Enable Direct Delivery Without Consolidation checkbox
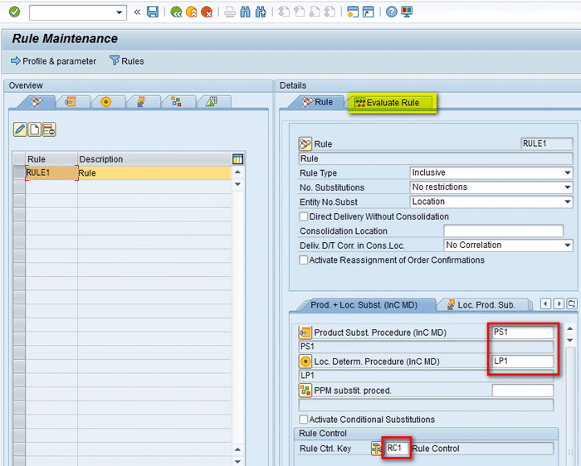 tap(304, 216)
